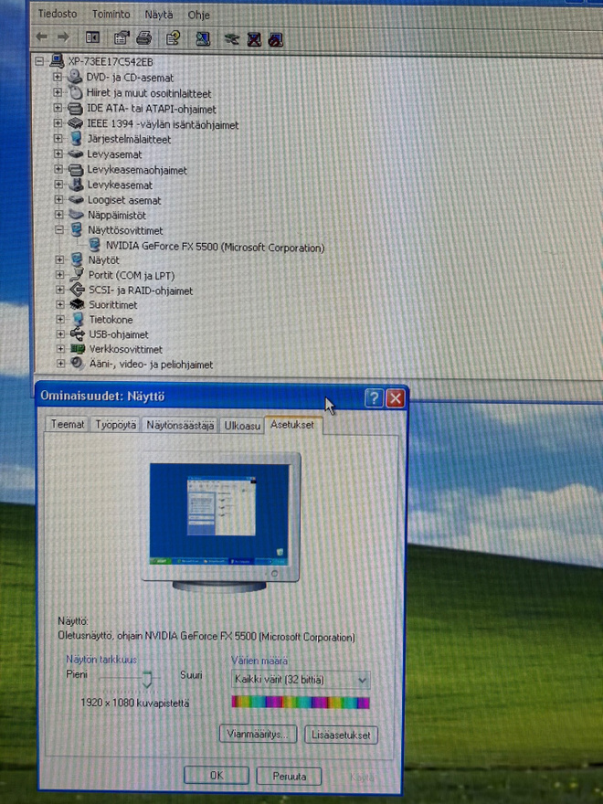
Task: Close the Ominaisuudet: Näyttö dialog
Action: (x=396, y=398)
